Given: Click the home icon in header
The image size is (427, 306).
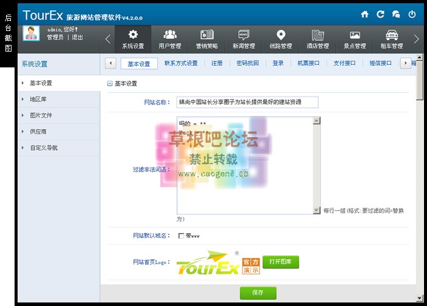Looking at the screenshot, I should pyautogui.click(x=365, y=14).
